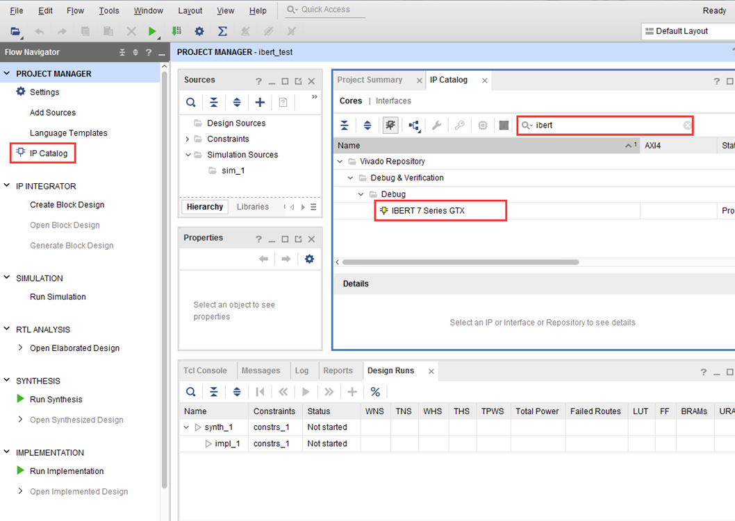Click Run Simulation
735x521 pixels.
tap(58, 297)
